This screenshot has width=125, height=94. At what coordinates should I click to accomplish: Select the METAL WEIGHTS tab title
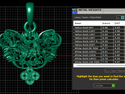point(90,10)
